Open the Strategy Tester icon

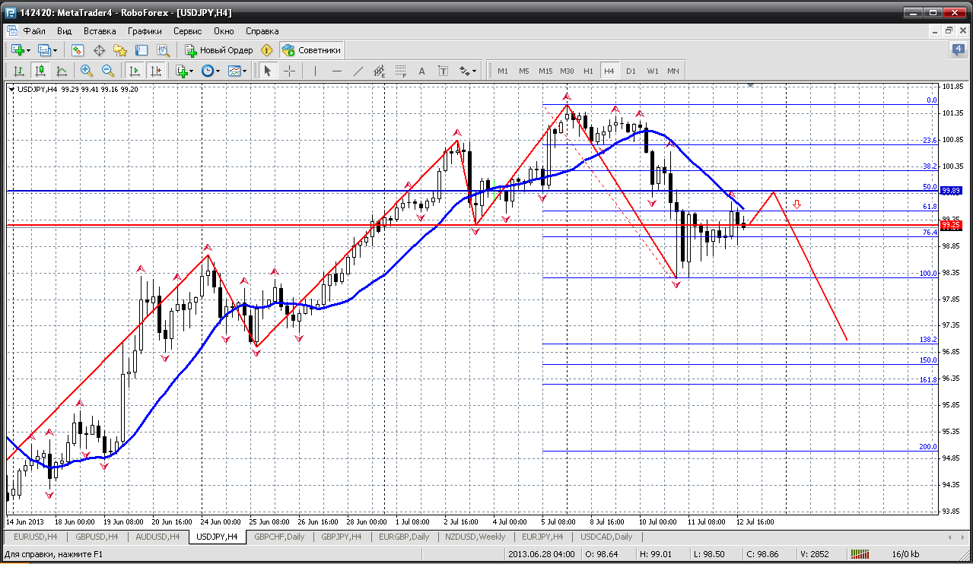163,50
